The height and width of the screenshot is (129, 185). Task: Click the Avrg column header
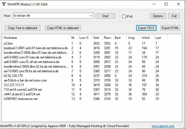pos(133,38)
